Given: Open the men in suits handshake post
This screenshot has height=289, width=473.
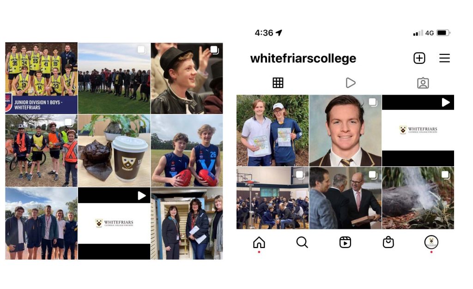Looking at the screenshot, I should [346, 198].
